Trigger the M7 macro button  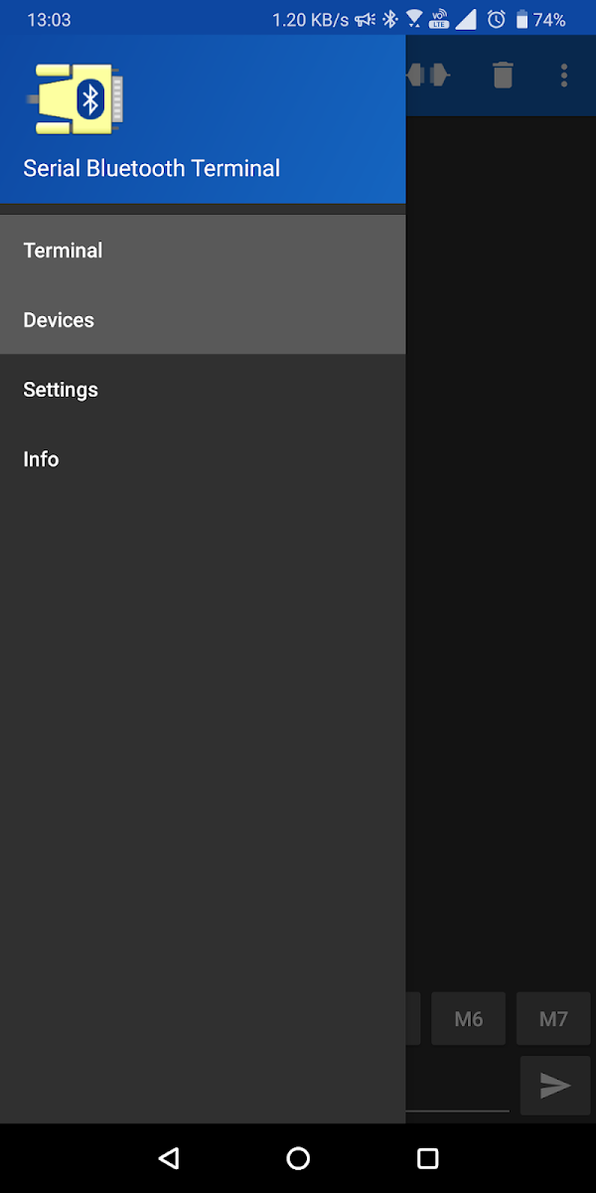[x=553, y=1018]
